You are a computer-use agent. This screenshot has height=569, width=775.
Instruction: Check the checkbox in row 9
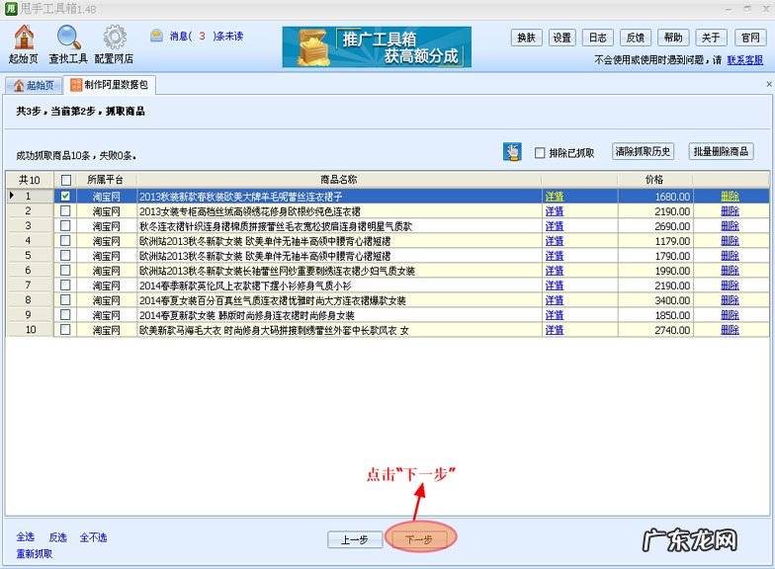point(65,314)
